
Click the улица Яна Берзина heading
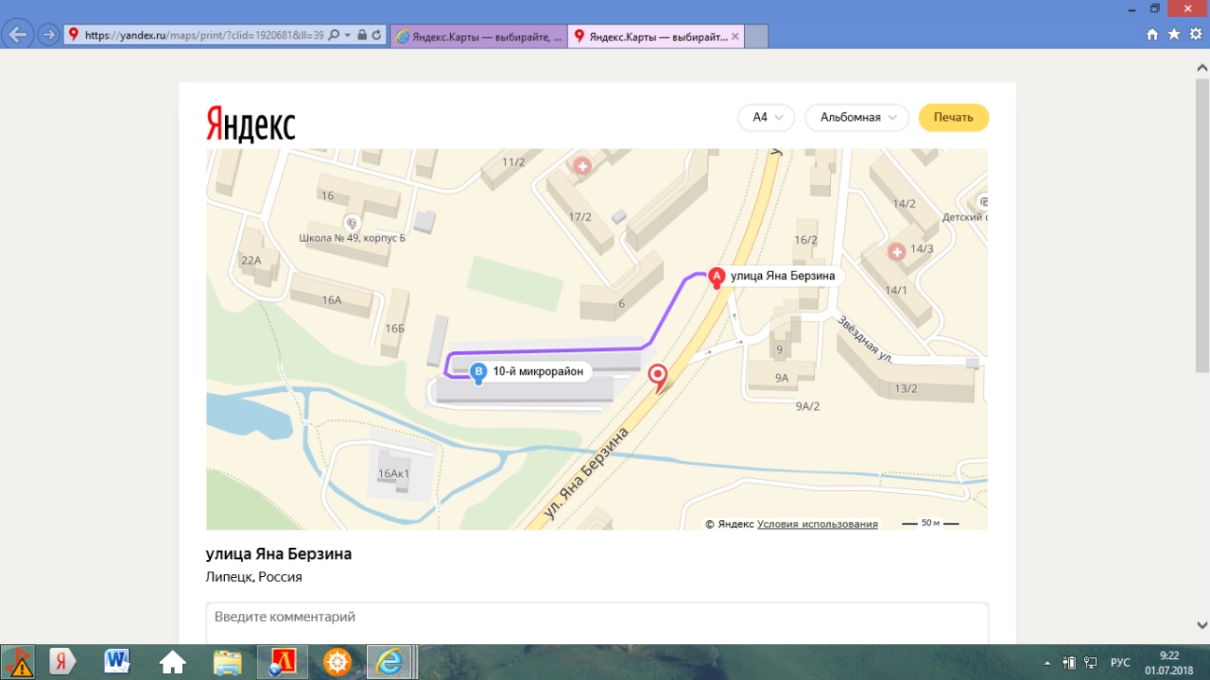(279, 554)
